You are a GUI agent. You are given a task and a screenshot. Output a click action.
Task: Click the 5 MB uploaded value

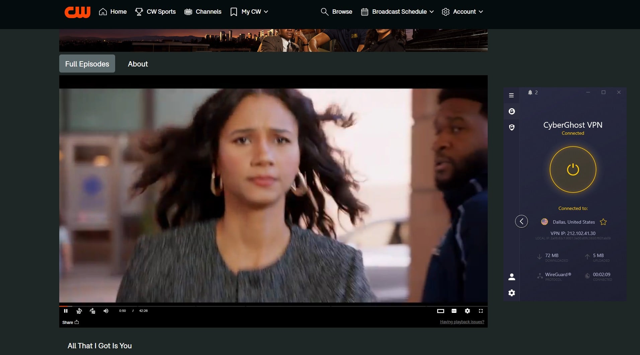[598, 255]
